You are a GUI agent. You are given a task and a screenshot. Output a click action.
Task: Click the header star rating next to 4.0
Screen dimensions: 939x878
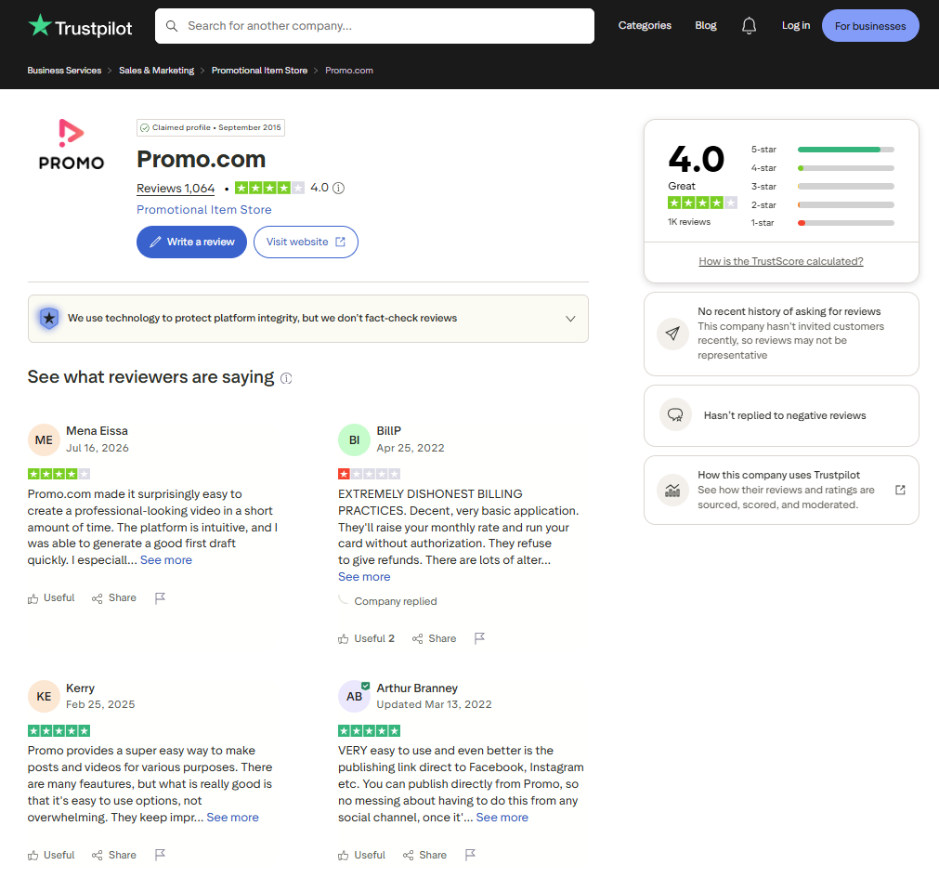tap(269, 188)
